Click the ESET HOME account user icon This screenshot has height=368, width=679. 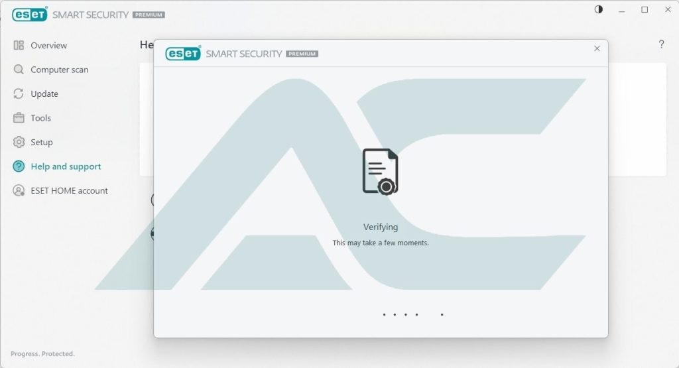click(19, 190)
